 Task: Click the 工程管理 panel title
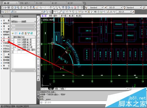click(15, 16)
